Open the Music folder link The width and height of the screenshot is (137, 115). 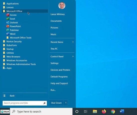coord(53,34)
